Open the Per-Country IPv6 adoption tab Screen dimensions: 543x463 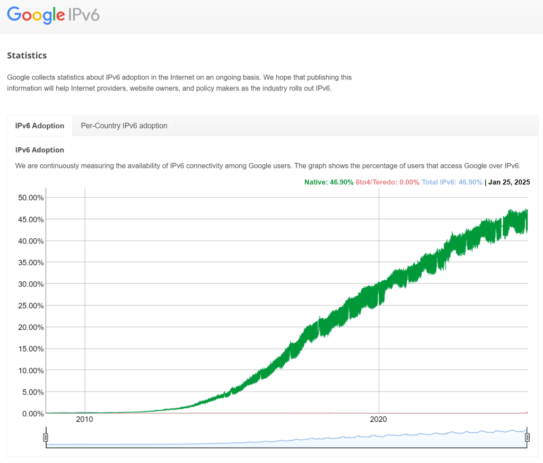coord(124,126)
